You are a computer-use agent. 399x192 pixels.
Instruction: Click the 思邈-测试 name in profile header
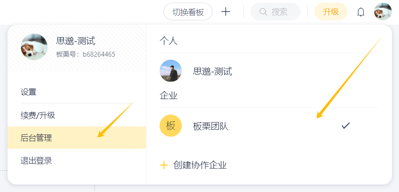point(76,41)
